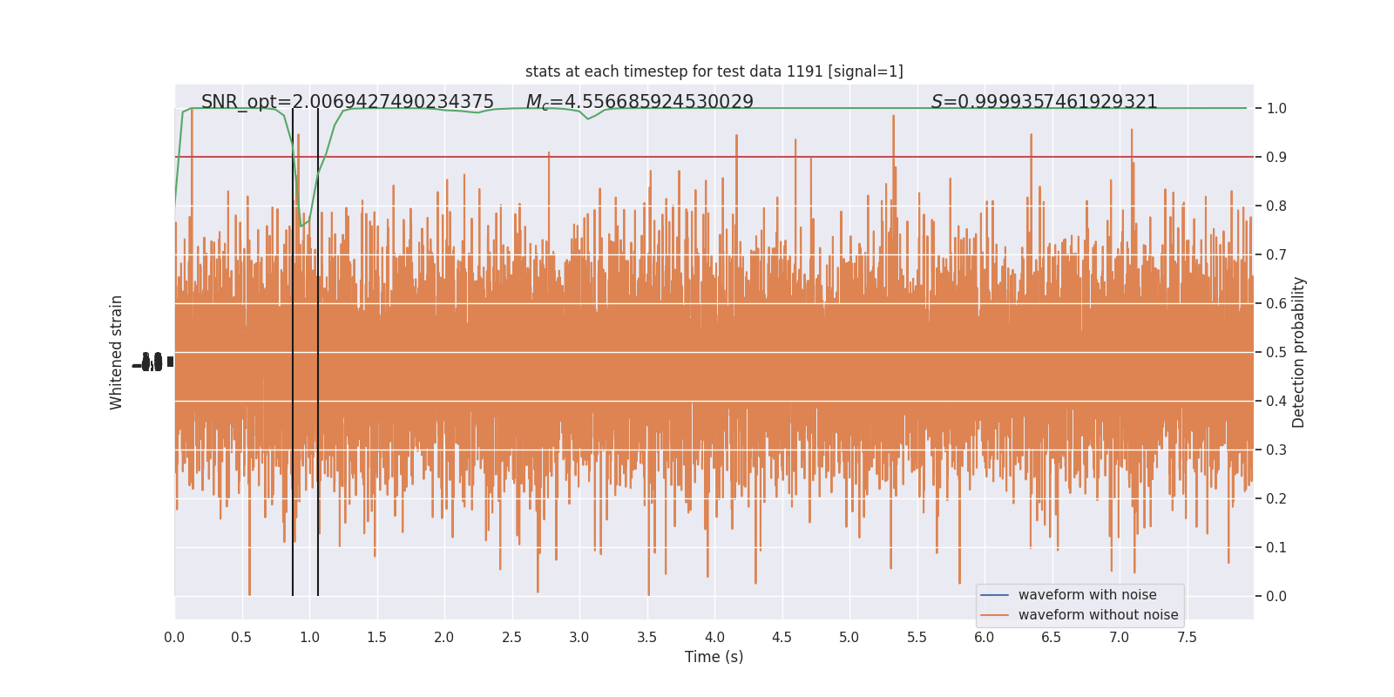Click the right-axis tick label 0.9
This screenshot has width=1394, height=697.
[x=1276, y=158]
